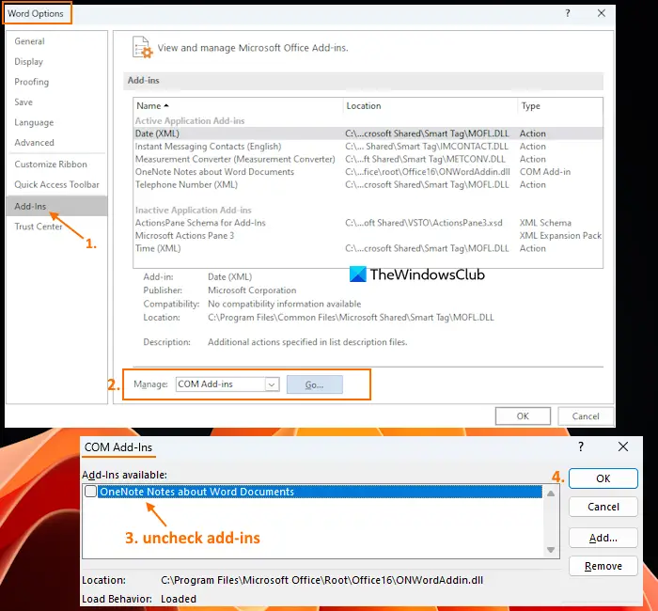The image size is (658, 611).
Task: Open the Trust Center category
Action: (x=39, y=227)
